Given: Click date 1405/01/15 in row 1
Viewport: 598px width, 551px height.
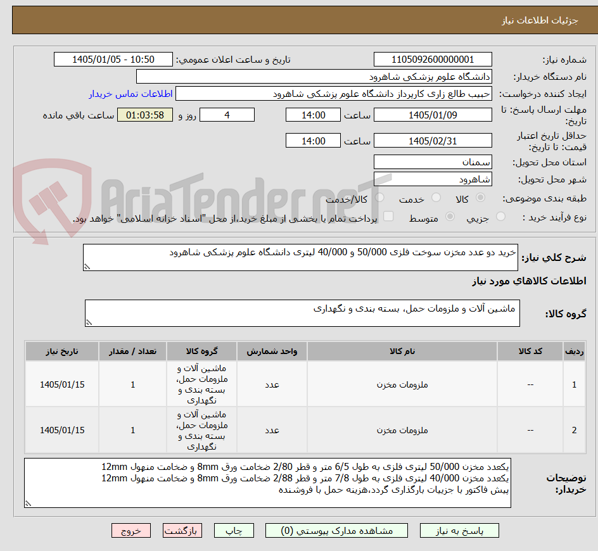Looking at the screenshot, I should 62,384.
